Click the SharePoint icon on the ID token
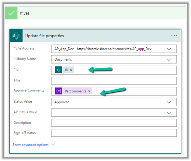This screenshot has width=191, height=161. click(58, 70)
